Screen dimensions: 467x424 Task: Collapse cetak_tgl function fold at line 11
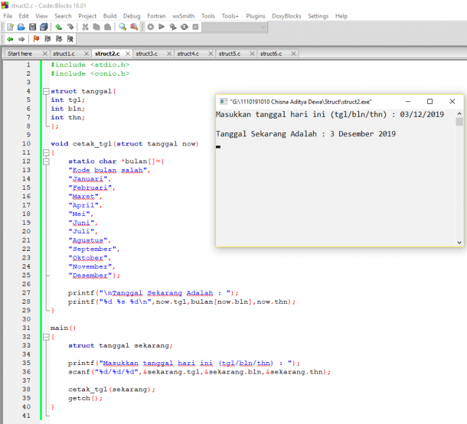pyautogui.click(x=46, y=153)
